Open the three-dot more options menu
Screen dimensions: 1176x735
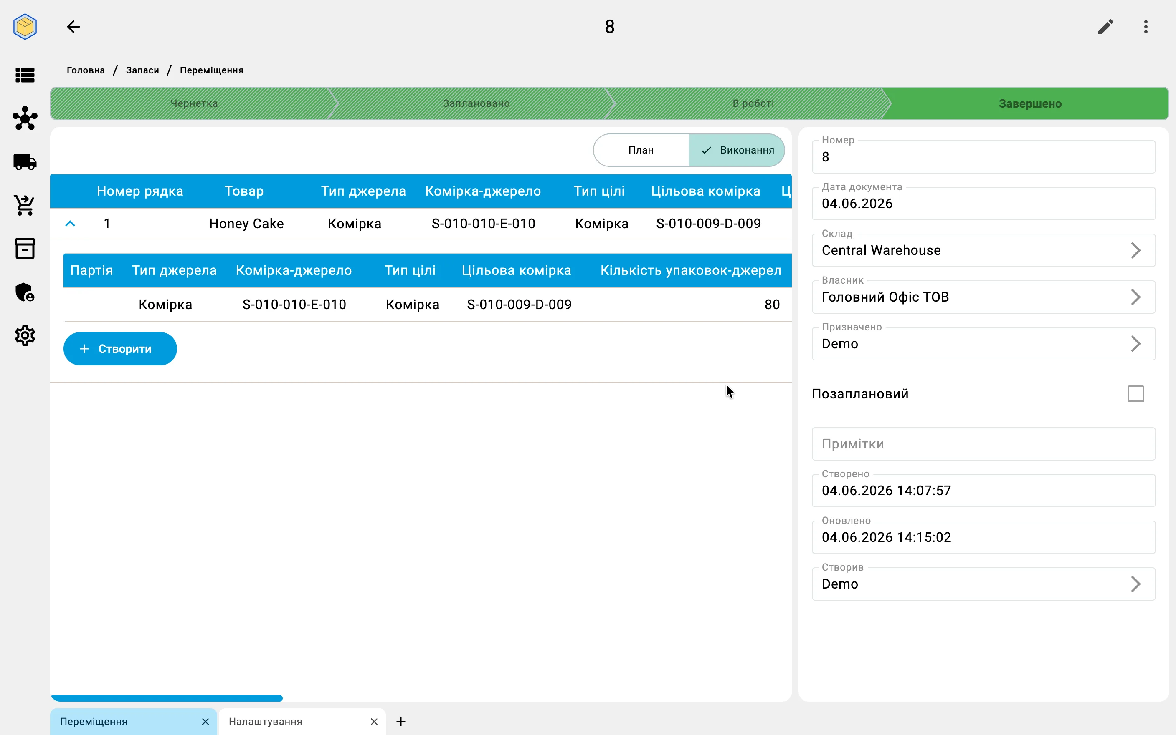(1146, 27)
